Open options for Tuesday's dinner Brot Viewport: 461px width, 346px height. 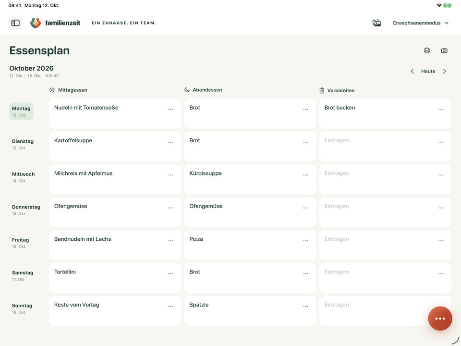click(306, 142)
